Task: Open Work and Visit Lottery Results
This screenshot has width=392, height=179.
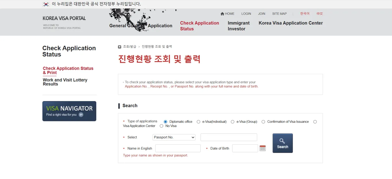Action: [x=65, y=82]
